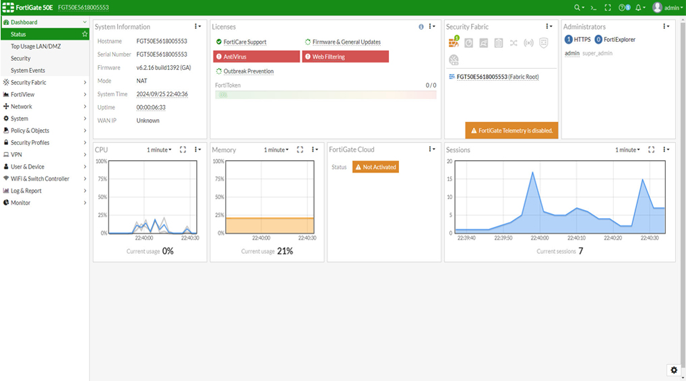
Task: Open the admin user menu
Action: (x=668, y=7)
